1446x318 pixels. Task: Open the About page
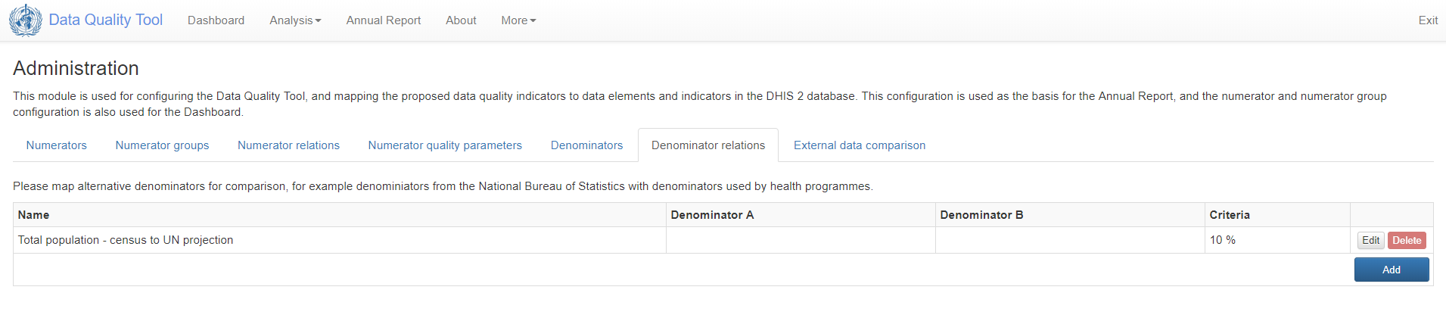461,20
